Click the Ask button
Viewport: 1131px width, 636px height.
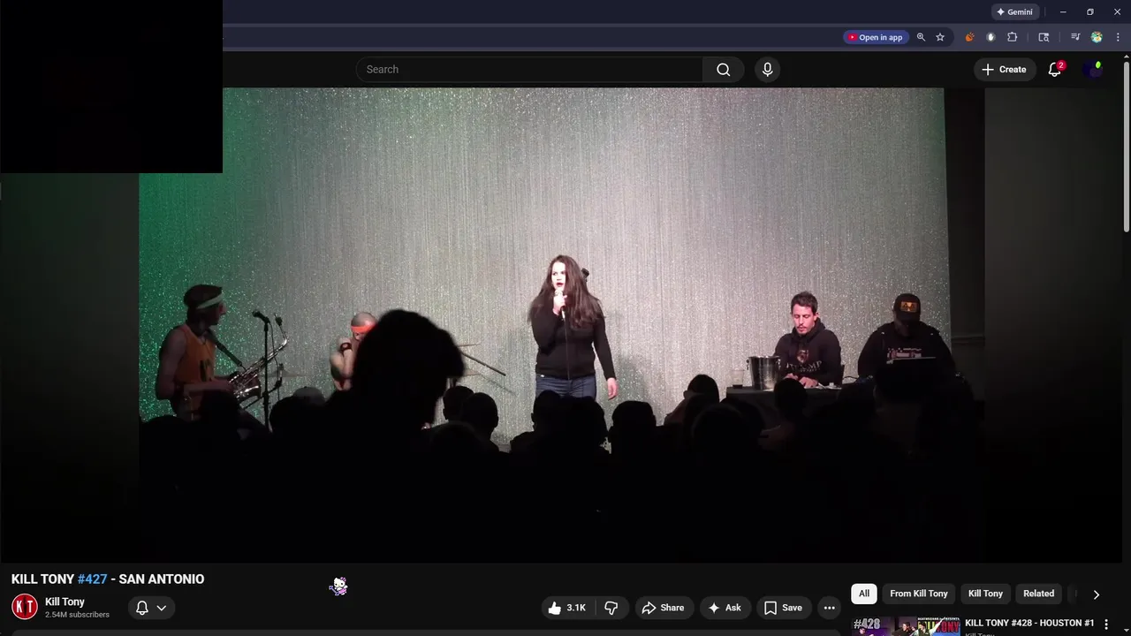(x=725, y=608)
